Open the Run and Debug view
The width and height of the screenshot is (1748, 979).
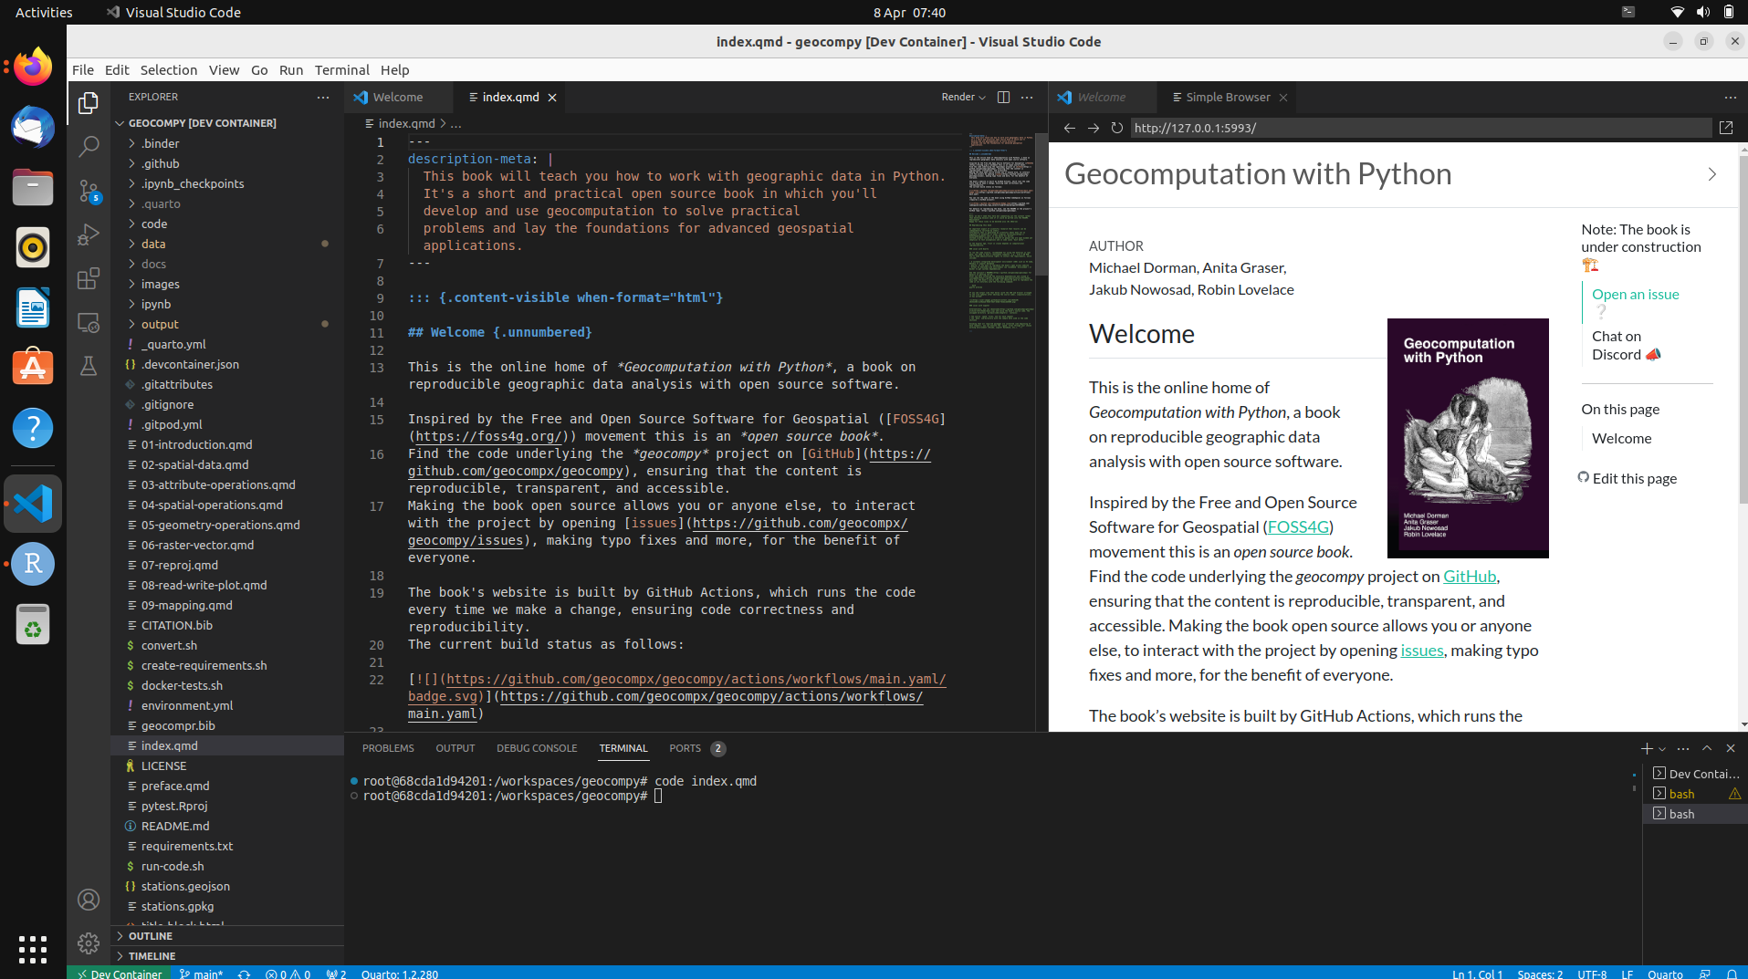(89, 234)
